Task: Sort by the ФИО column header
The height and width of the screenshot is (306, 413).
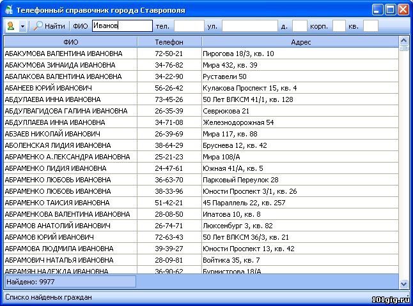Action: 70,42
